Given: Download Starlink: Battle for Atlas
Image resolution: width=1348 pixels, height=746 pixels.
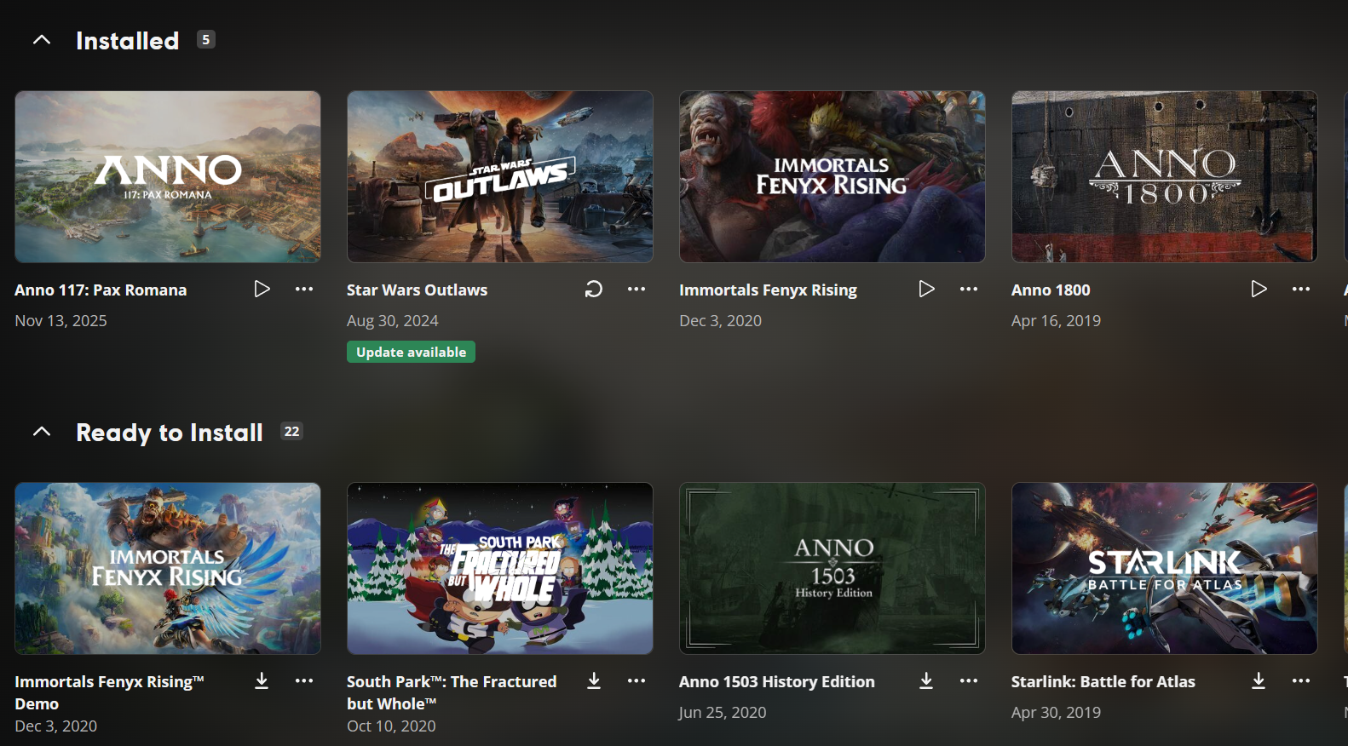Looking at the screenshot, I should 1259,680.
